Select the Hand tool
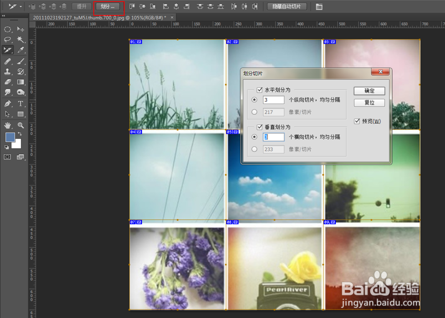Image resolution: width=445 pixels, height=318 pixels. pyautogui.click(x=8, y=125)
